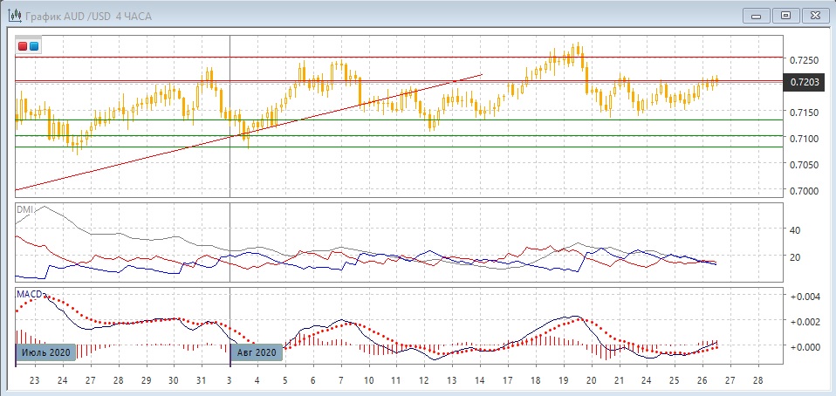Click the 0.7000 price axis label

804,191
